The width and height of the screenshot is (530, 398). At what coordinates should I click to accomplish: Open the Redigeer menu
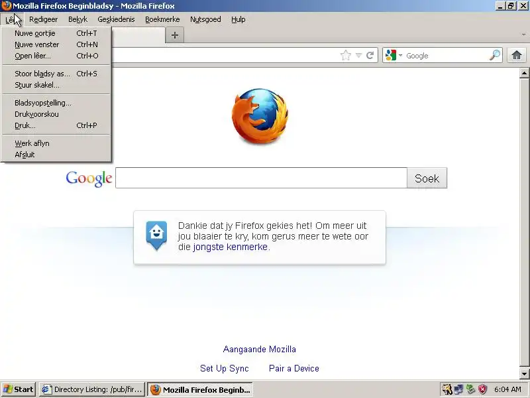(43, 19)
